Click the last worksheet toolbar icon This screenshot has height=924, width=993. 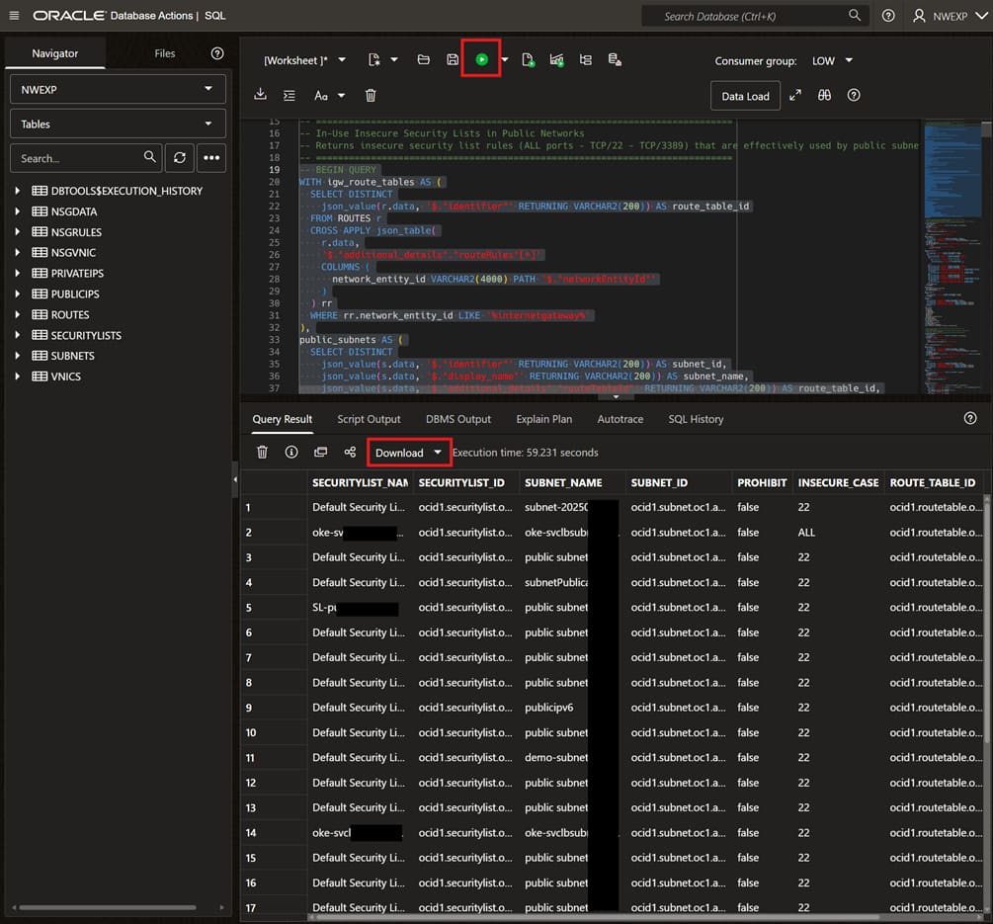(x=615, y=59)
